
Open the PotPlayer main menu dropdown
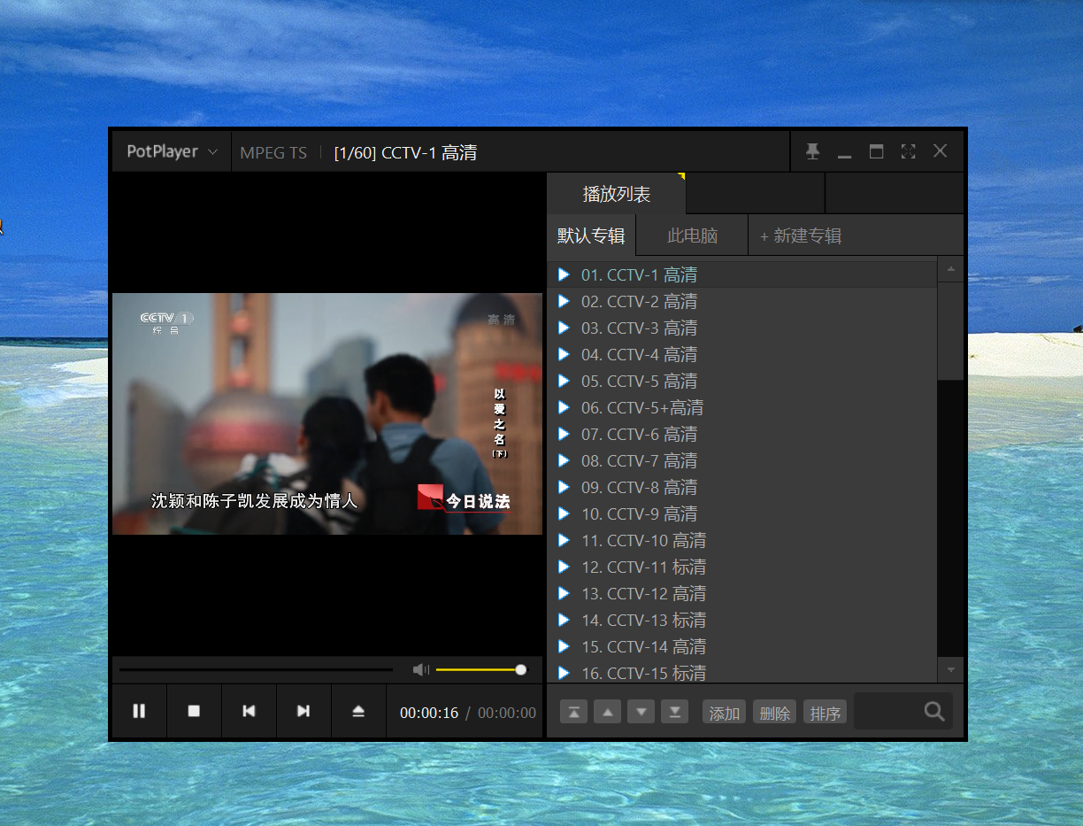(172, 151)
